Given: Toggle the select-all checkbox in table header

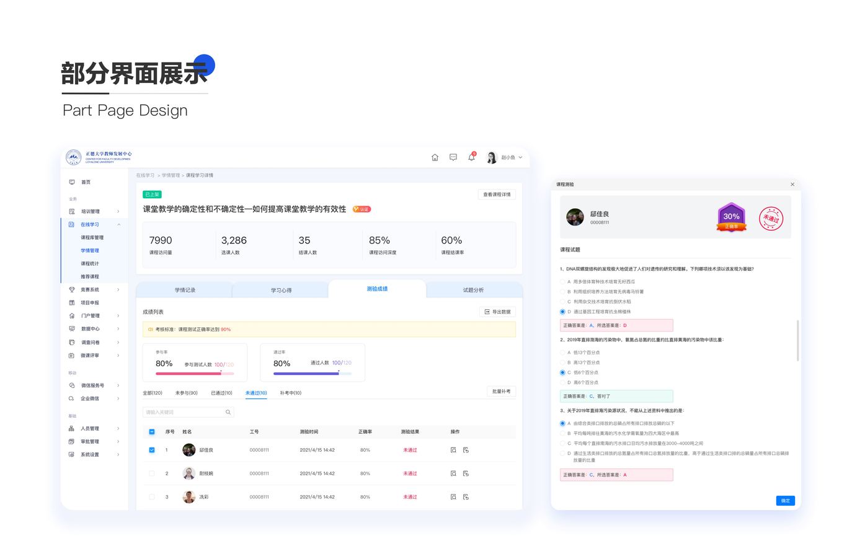Looking at the screenshot, I should 152,431.
